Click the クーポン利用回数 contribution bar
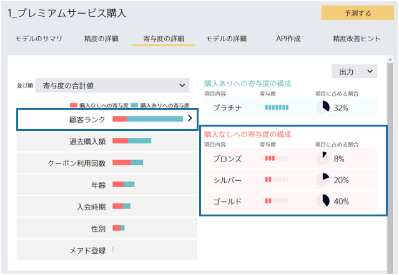The width and height of the screenshot is (399, 275). click(128, 162)
